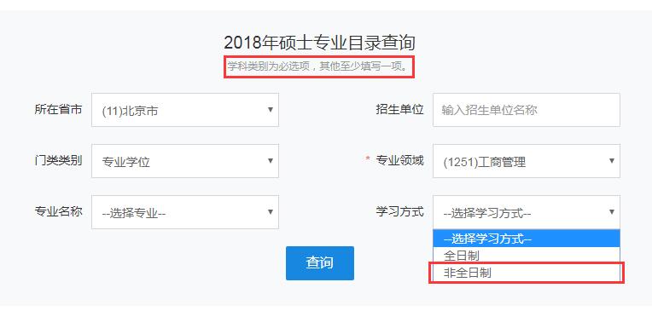The image size is (652, 311).
Task: Open the 专业领域 field dropdown
Action: 527,161
